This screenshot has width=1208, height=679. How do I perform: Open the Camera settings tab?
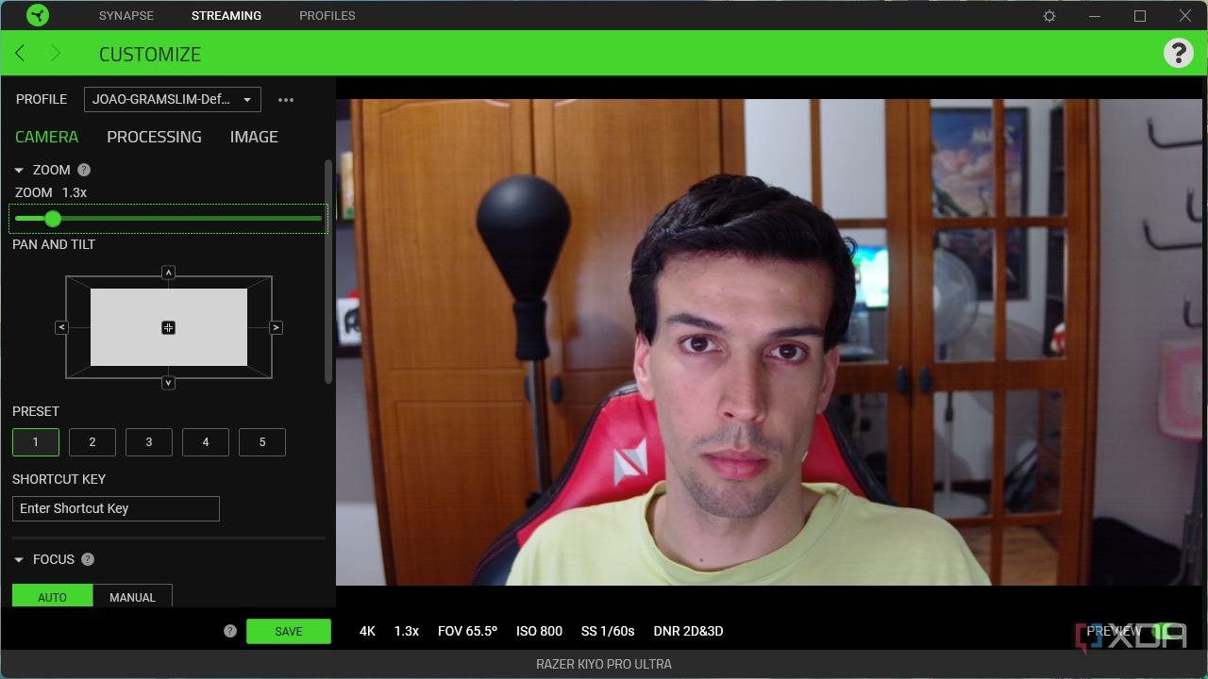click(46, 137)
